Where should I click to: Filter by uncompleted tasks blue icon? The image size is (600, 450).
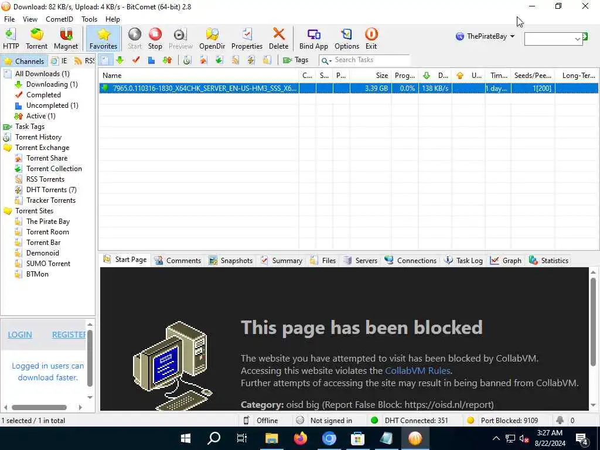point(152,60)
